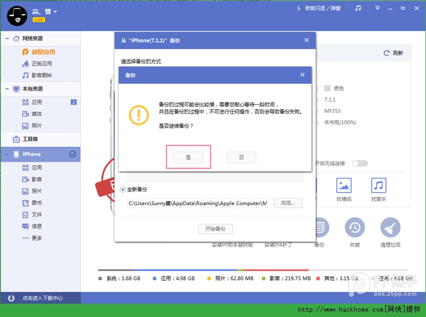Click the music note icon in title bar
Screen dimensions: 426x317
point(358,9)
